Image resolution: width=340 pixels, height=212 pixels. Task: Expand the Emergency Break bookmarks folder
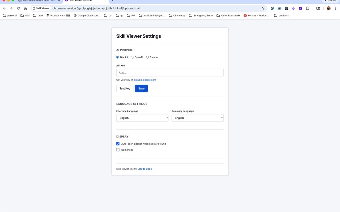(x=201, y=16)
